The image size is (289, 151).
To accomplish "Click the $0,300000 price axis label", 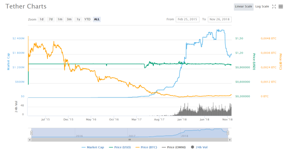I will (243, 96).
